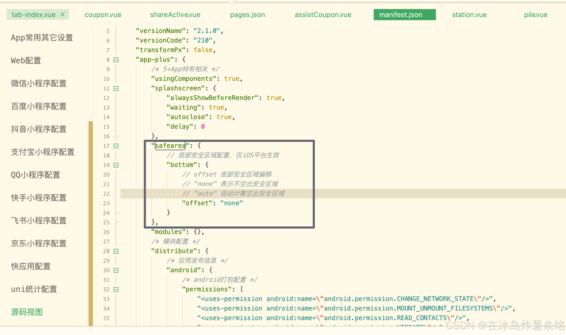This screenshot has width=566, height=335.
Task: Select 源码视图 in the sidebar
Action: click(x=27, y=312)
